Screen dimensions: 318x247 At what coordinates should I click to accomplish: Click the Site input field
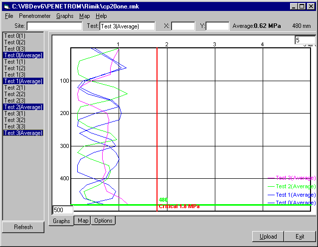pyautogui.click(x=54, y=26)
